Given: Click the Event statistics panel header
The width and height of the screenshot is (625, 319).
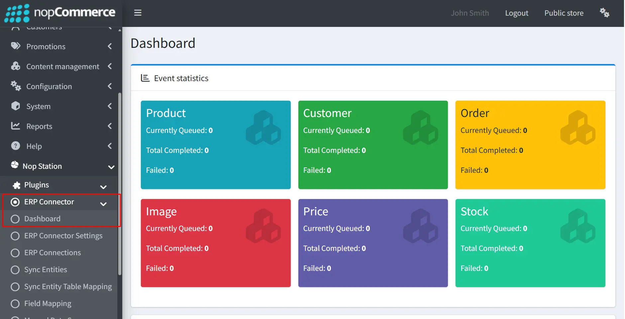Looking at the screenshot, I should (x=373, y=78).
